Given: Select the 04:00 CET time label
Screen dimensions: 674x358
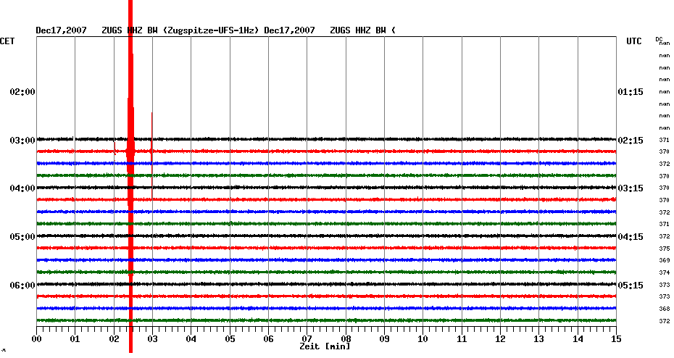Looking at the screenshot, I should [x=22, y=188].
